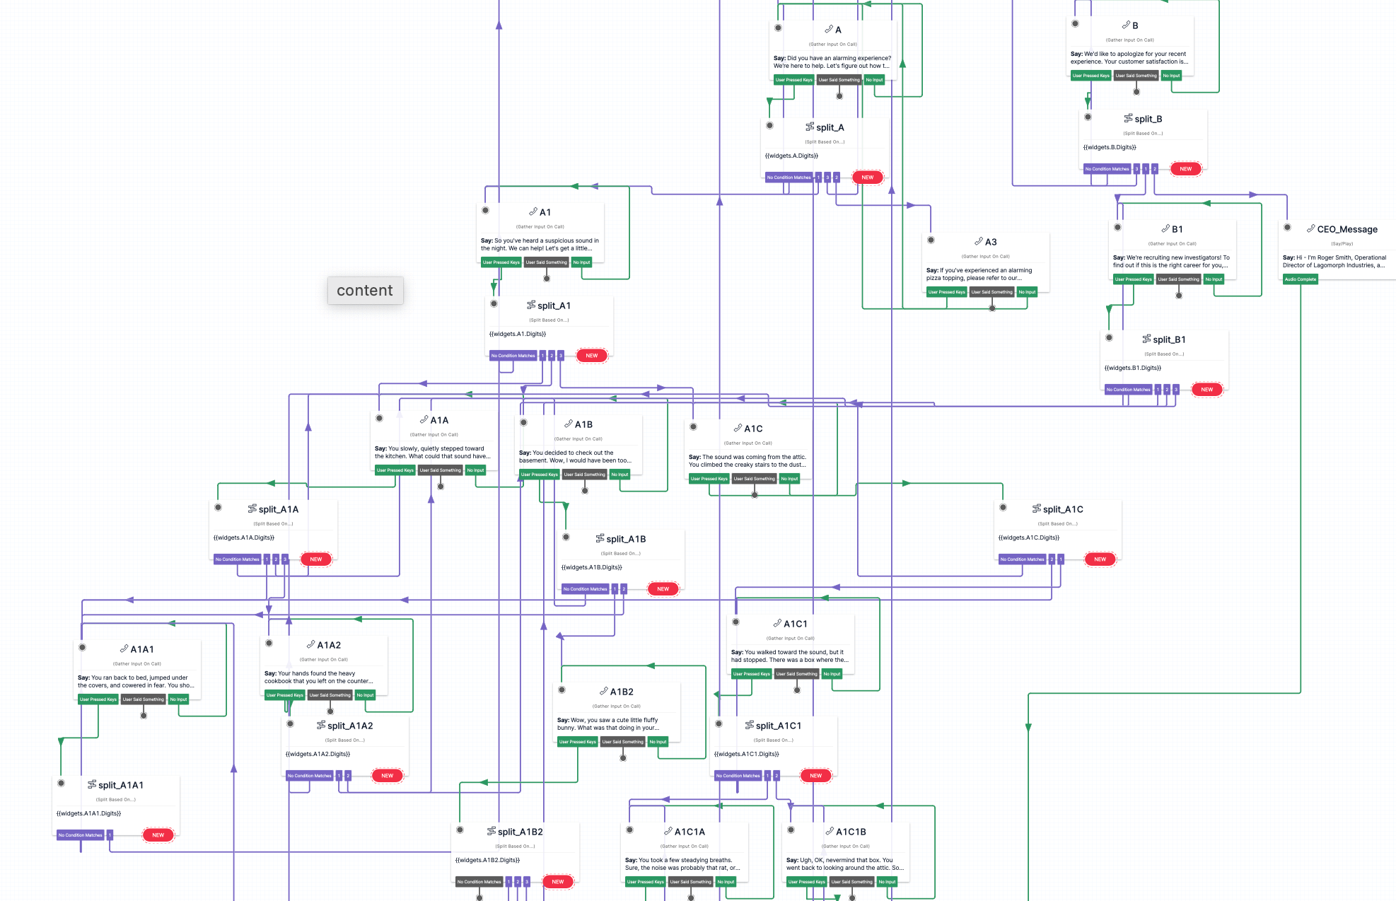Image resolution: width=1396 pixels, height=901 pixels.
Task: Click the 'We're recruiting new investigators' text
Action: 1172,262
